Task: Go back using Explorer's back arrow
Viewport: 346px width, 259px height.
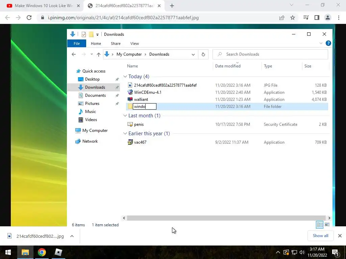Action: 74,54
